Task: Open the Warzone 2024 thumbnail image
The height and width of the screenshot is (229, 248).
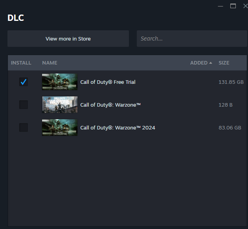Action: tap(60, 127)
